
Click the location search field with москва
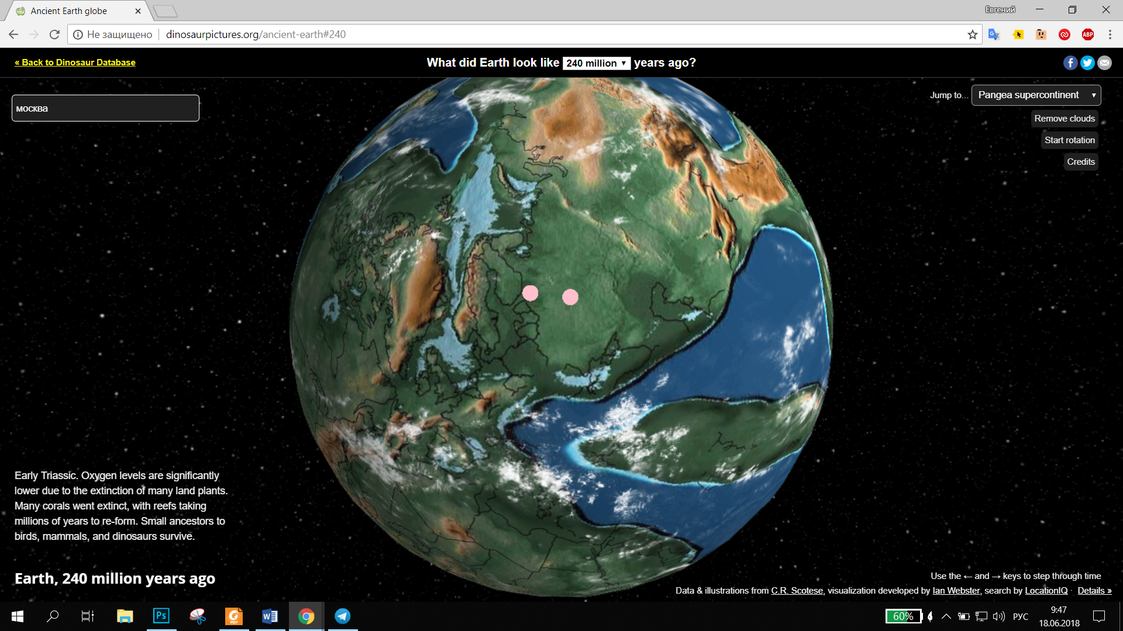tap(105, 109)
